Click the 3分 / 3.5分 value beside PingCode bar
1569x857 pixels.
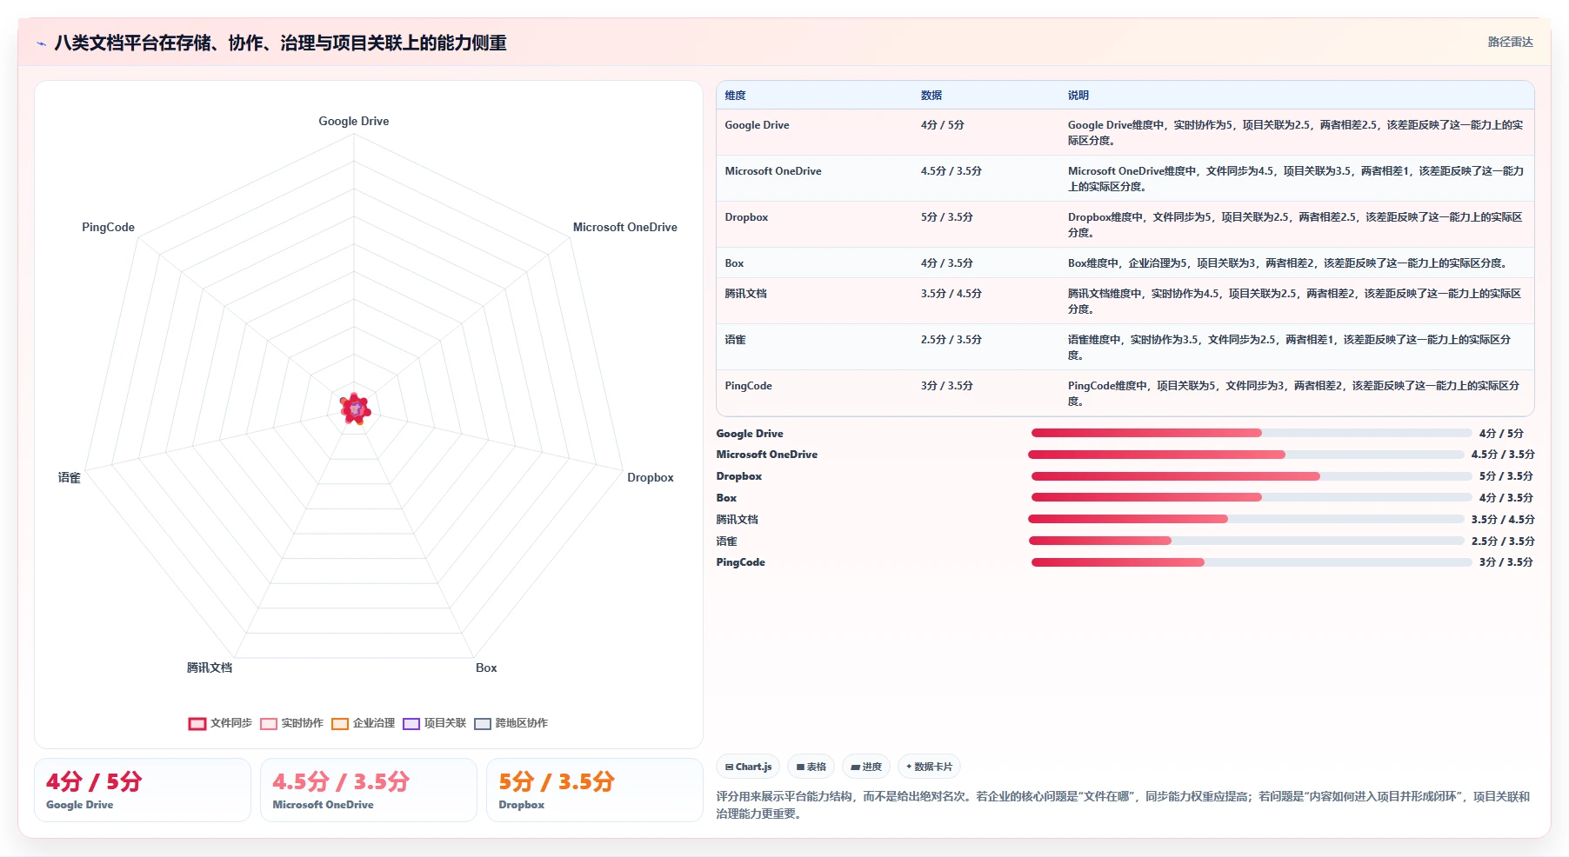click(x=1506, y=562)
